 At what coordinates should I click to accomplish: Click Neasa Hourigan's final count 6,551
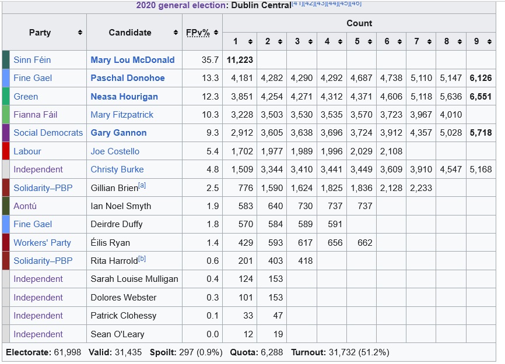coord(481,97)
